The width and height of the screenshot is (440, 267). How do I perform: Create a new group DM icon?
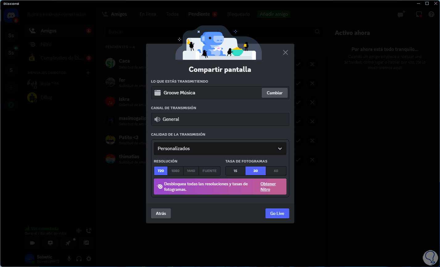click(401, 14)
